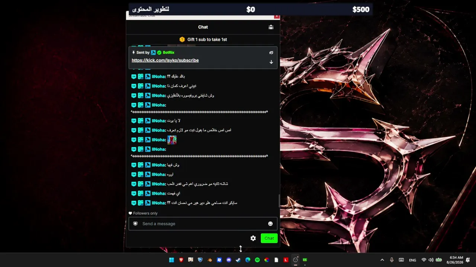Image resolution: width=476 pixels, height=267 pixels.
Task: Open Spotify from the taskbar
Action: point(257,260)
